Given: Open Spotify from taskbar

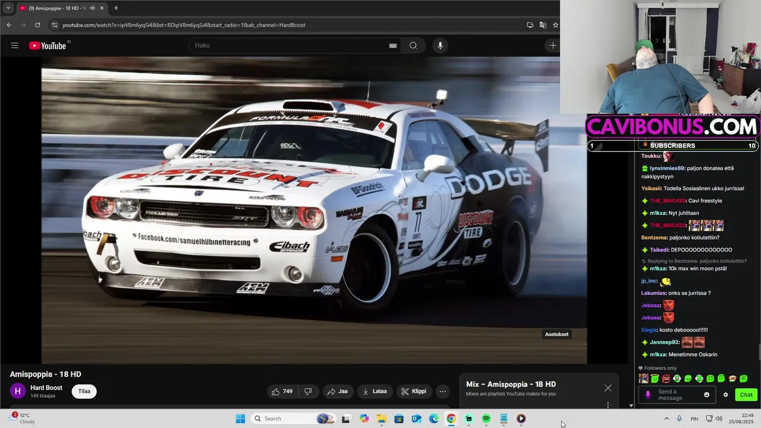Looking at the screenshot, I should click(x=486, y=418).
